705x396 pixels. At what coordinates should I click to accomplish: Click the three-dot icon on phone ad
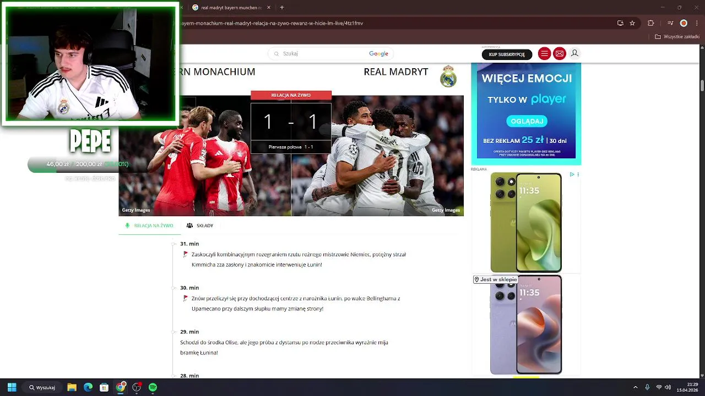(x=578, y=174)
